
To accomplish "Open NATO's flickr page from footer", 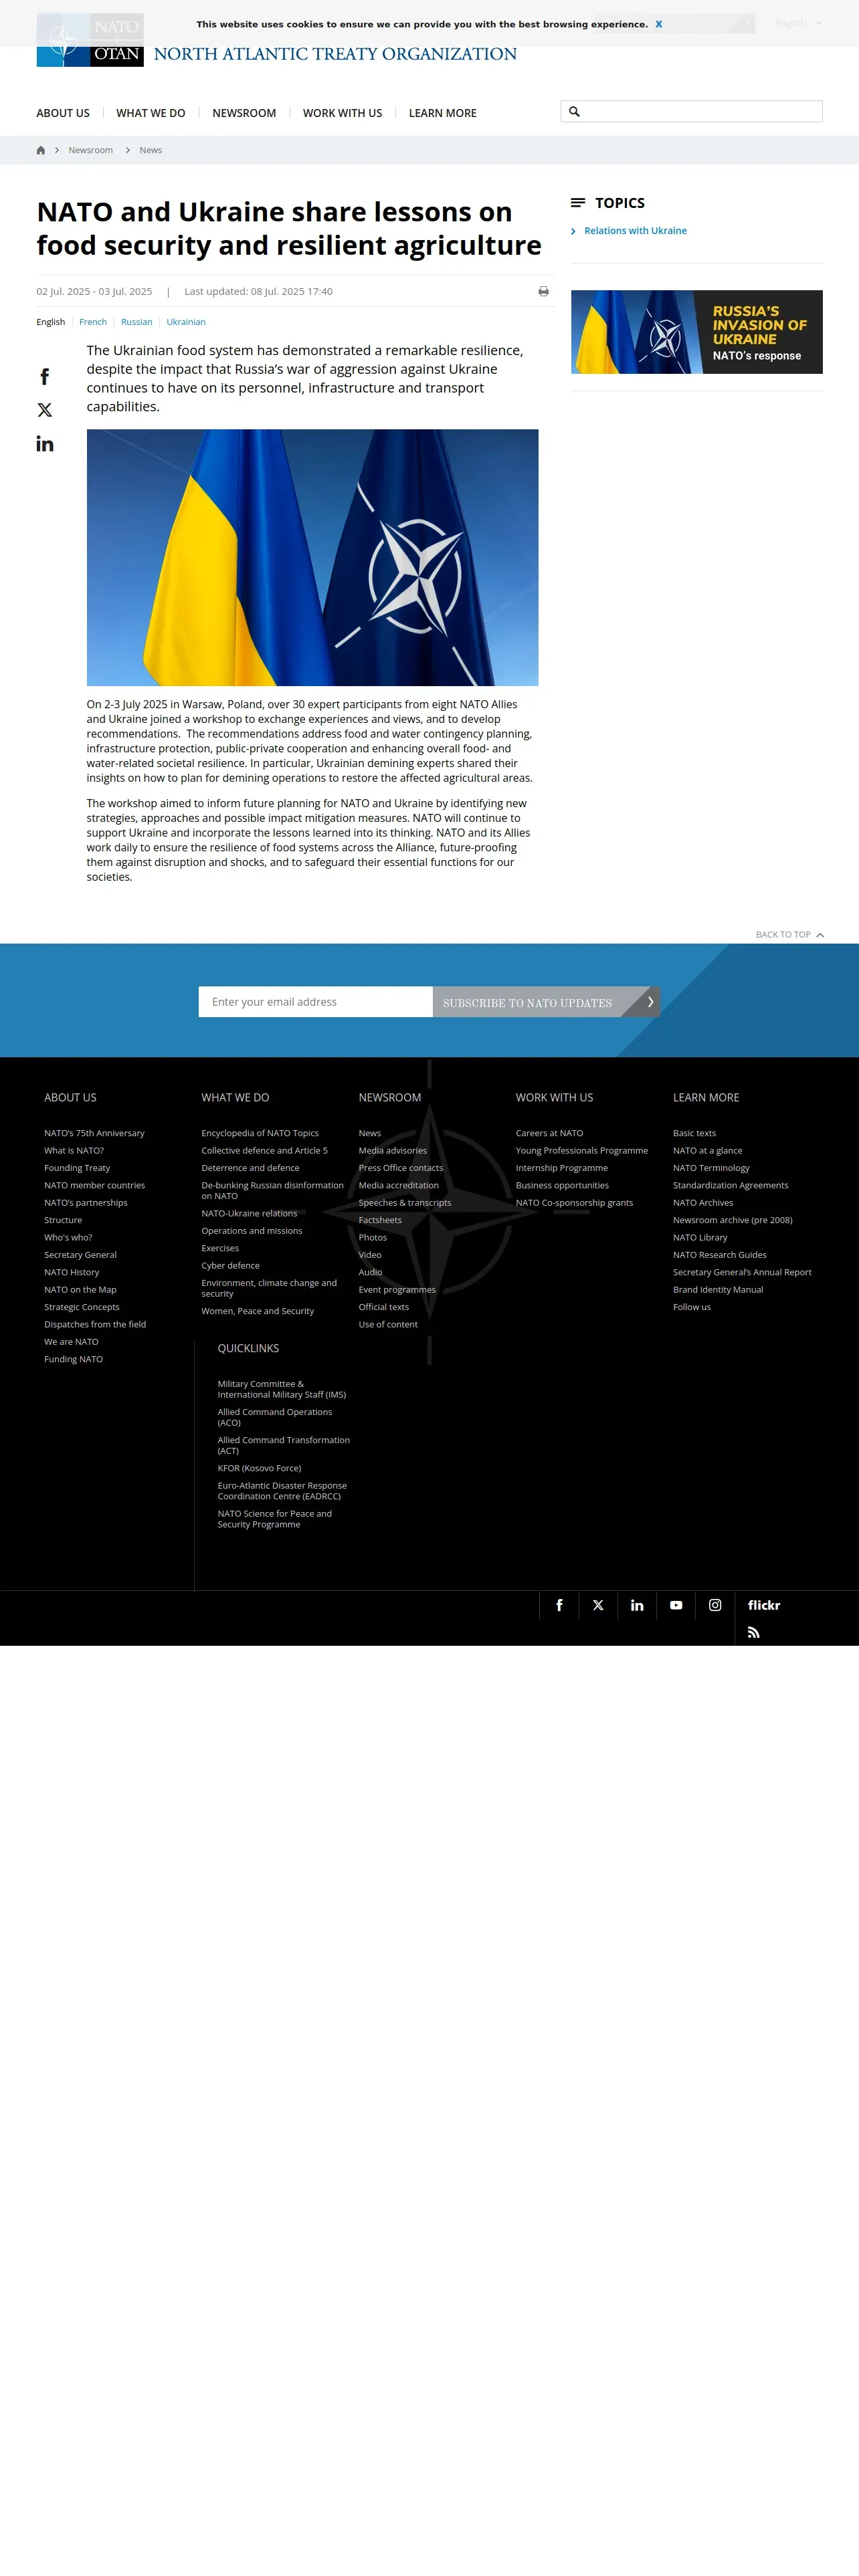I will coord(764,1605).
